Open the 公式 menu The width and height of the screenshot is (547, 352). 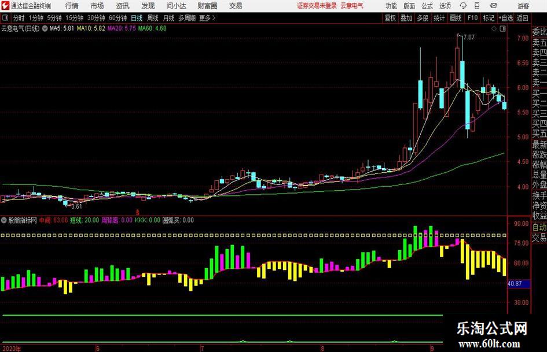click(427, 6)
